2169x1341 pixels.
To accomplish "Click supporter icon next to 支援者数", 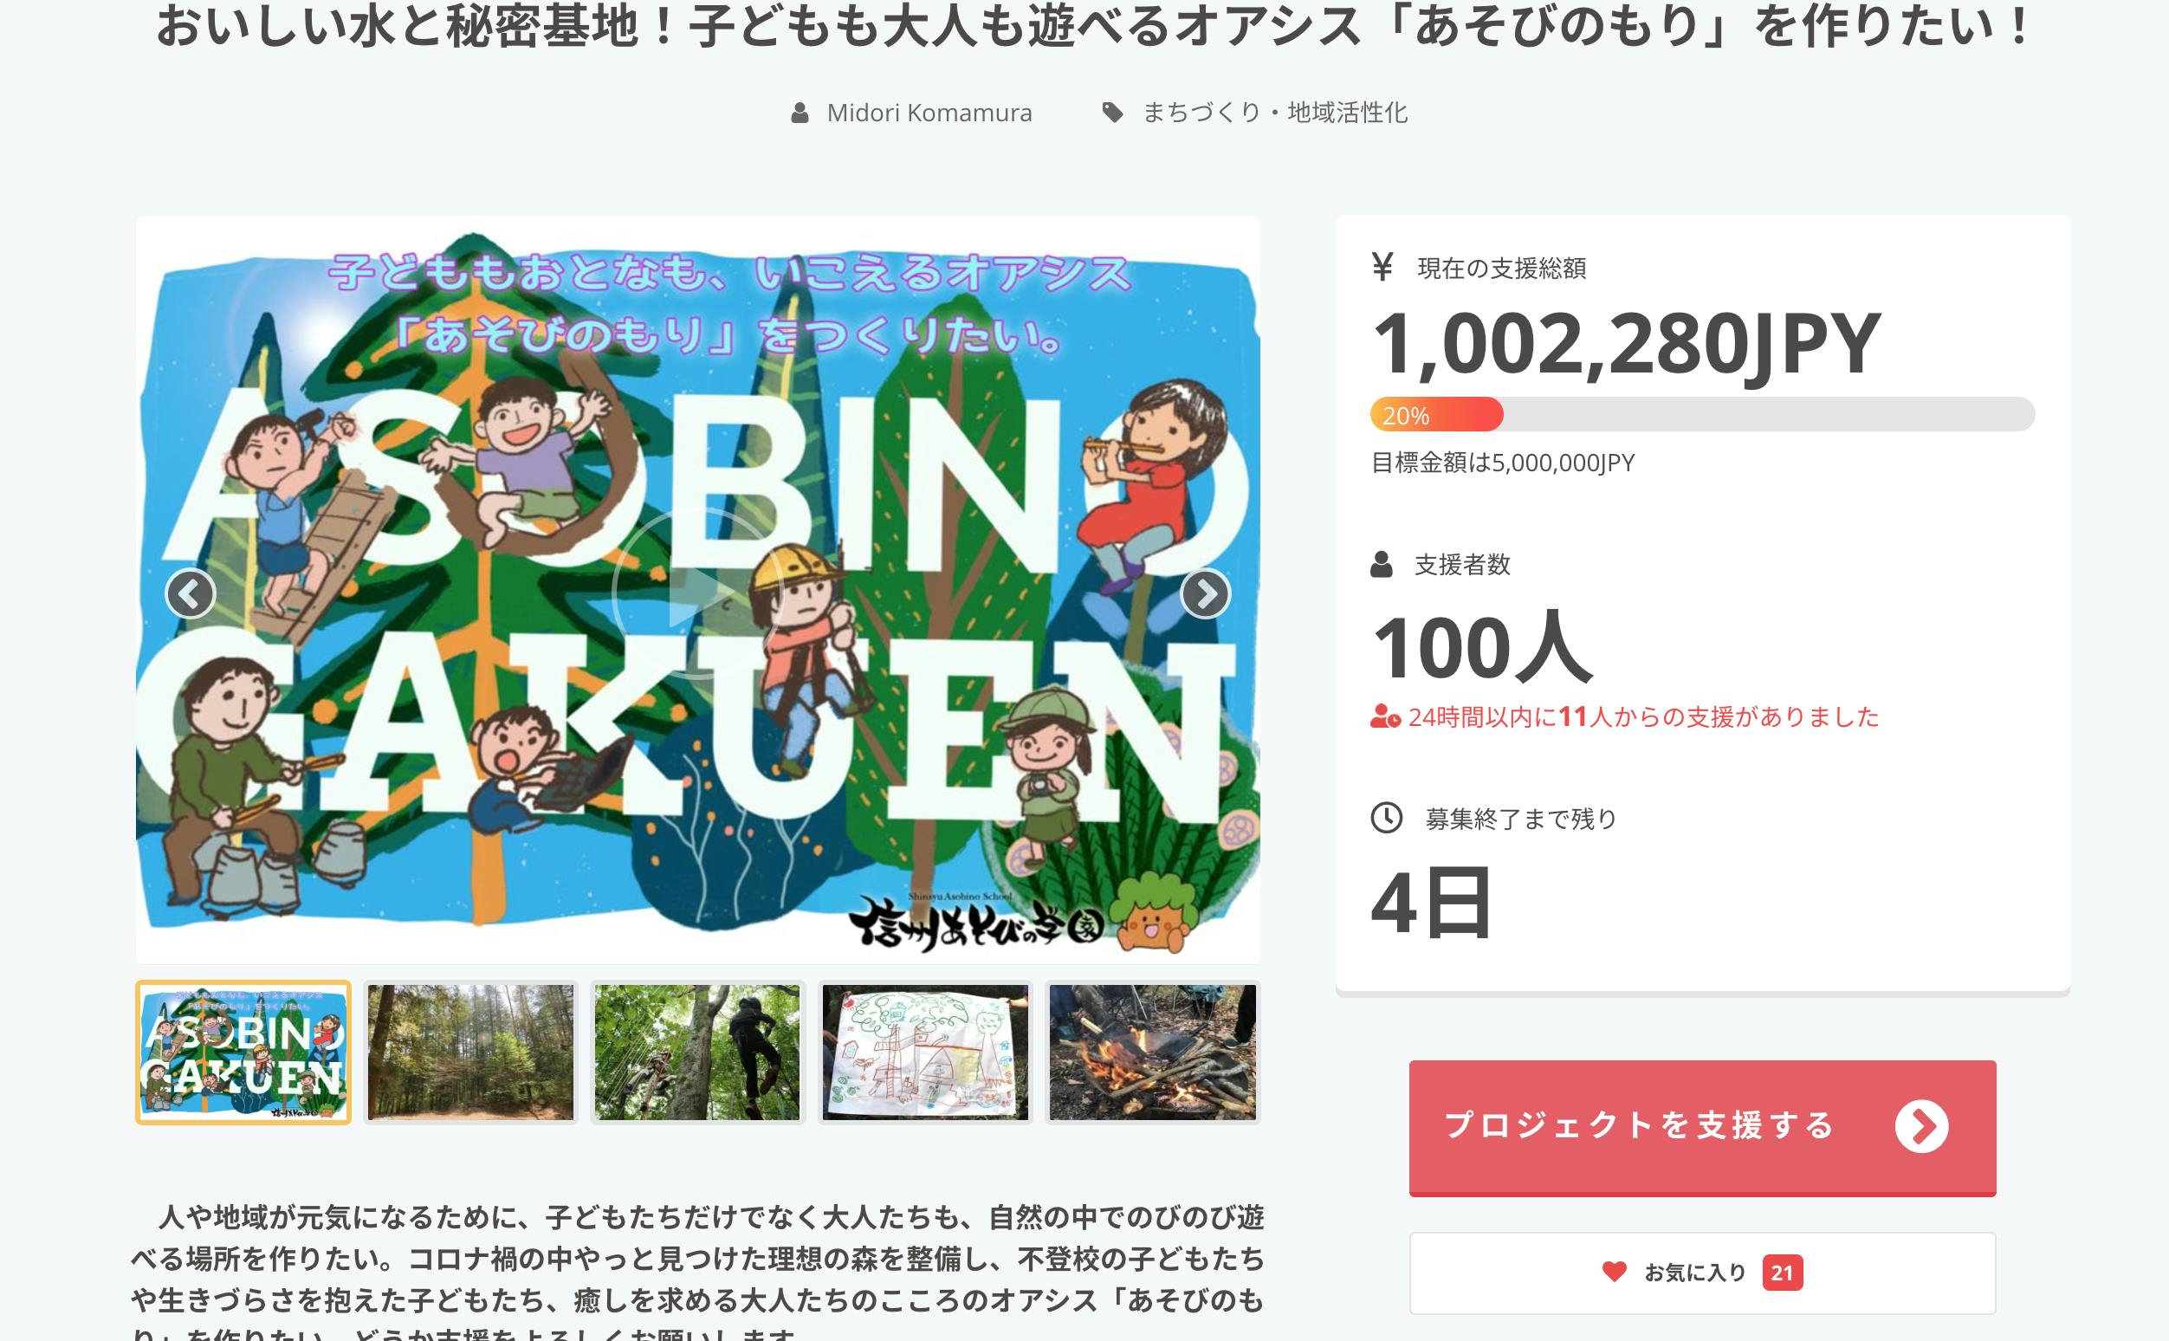I will point(1382,564).
